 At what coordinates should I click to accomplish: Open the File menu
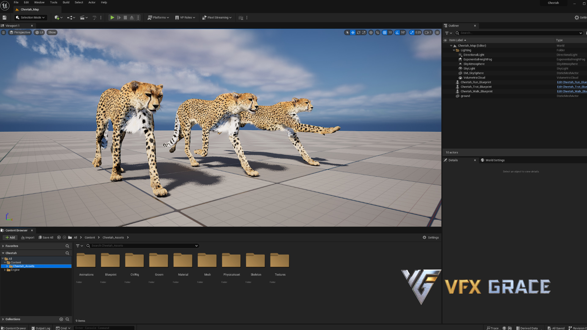pyautogui.click(x=16, y=2)
